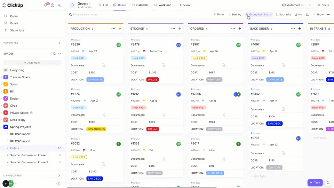Open help question mark icon
This screenshot has width=334, height=188.
(x=58, y=183)
